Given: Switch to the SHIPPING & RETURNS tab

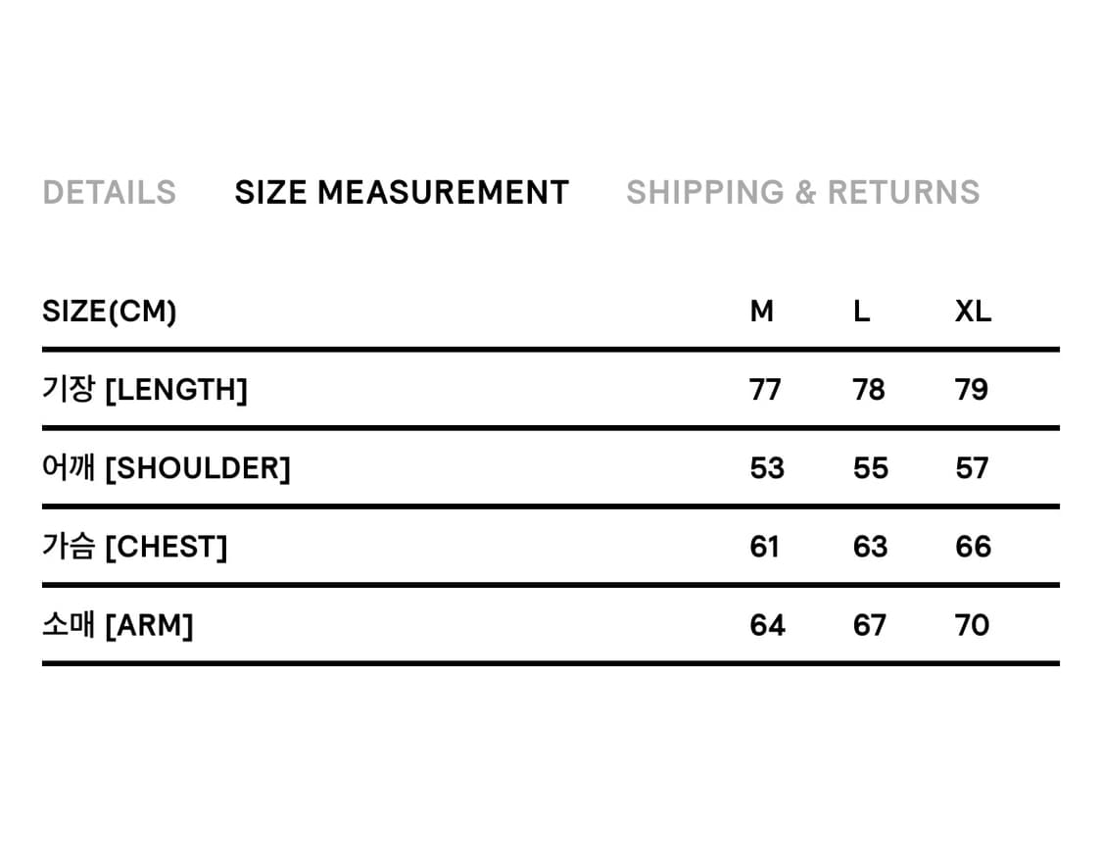Looking at the screenshot, I should pyautogui.click(x=802, y=192).
